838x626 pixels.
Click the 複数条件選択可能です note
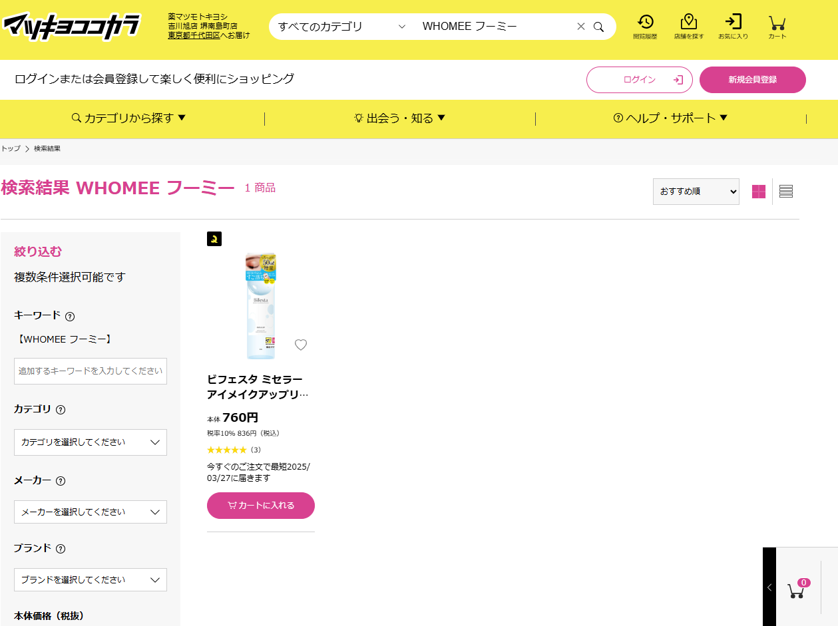70,277
